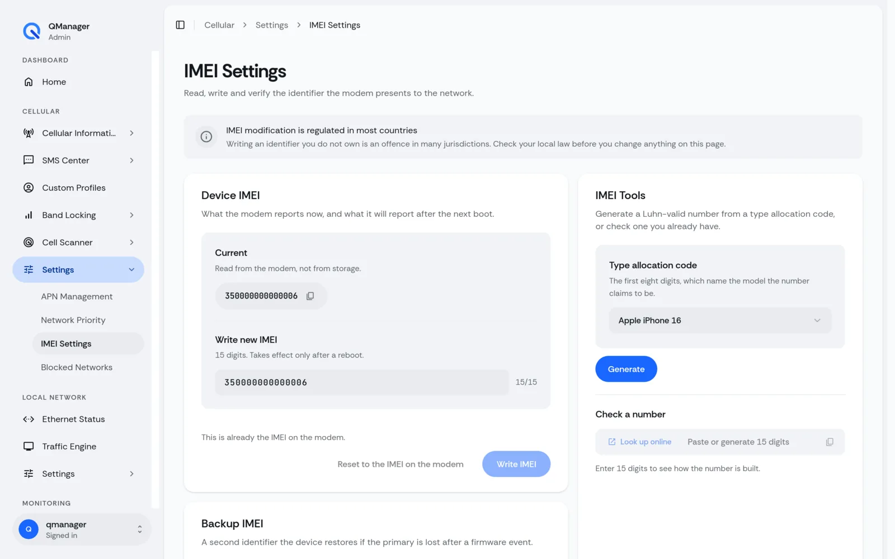The width and height of the screenshot is (895, 559).
Task: Copy the current IMEI value
Action: (310, 296)
